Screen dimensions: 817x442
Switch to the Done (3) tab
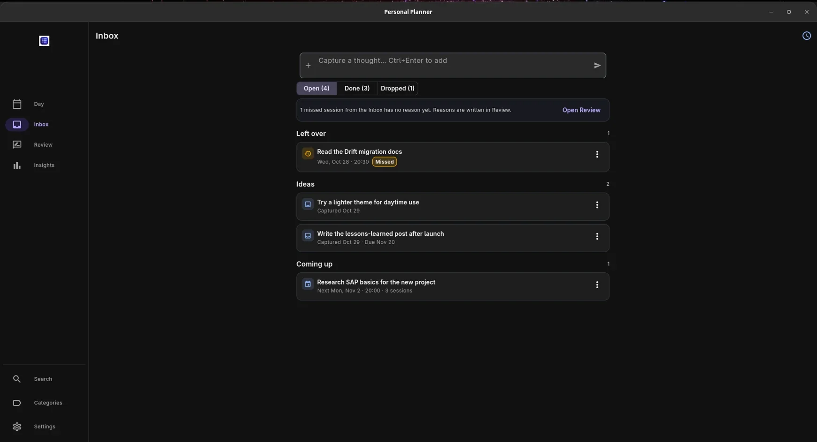[x=357, y=88]
